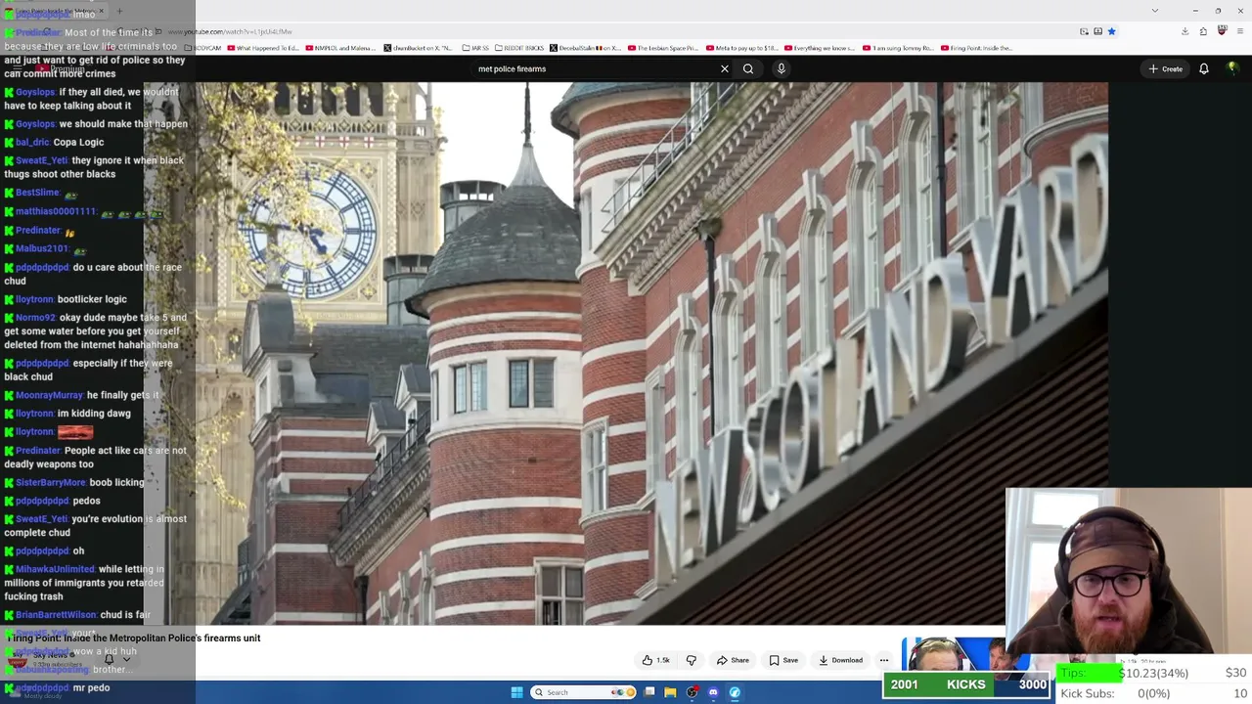Open YouTube notifications bell

[1204, 68]
